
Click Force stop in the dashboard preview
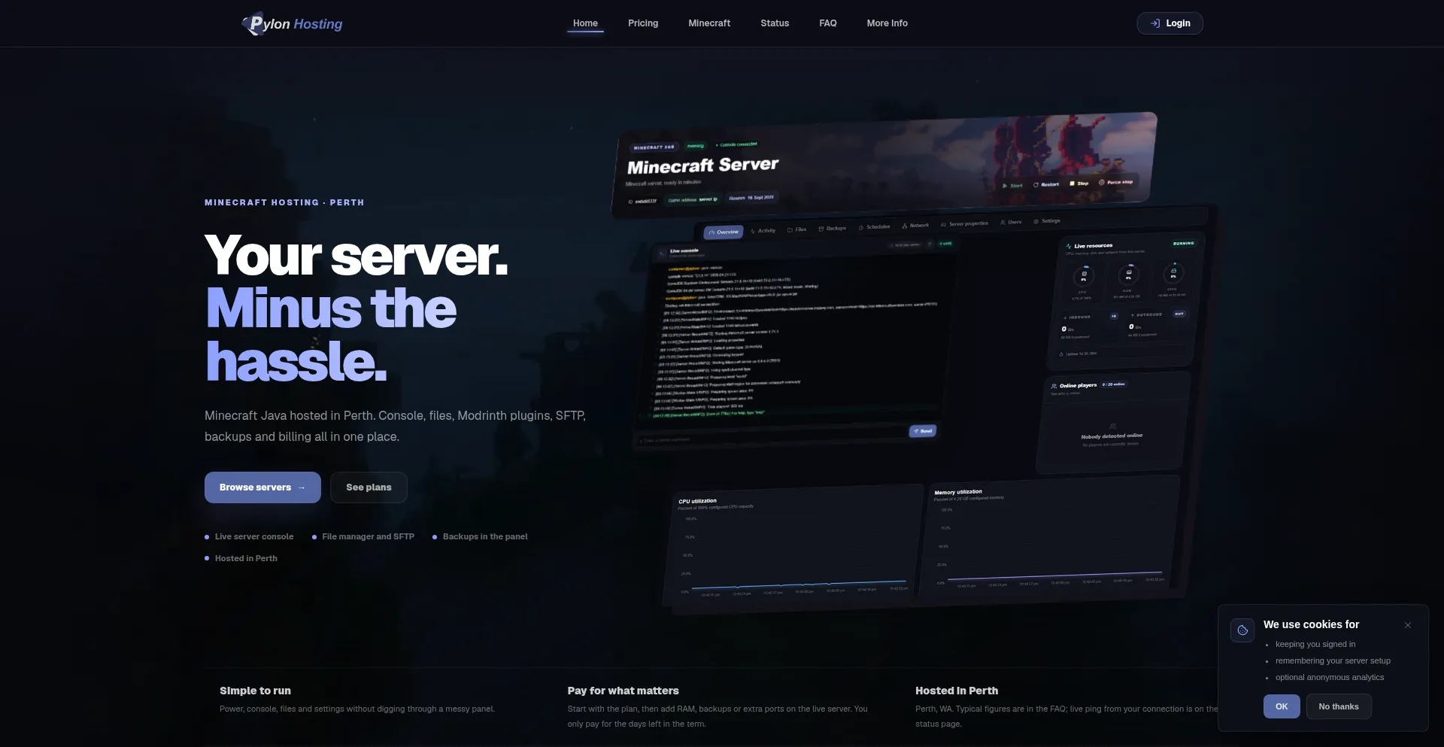click(x=1116, y=182)
